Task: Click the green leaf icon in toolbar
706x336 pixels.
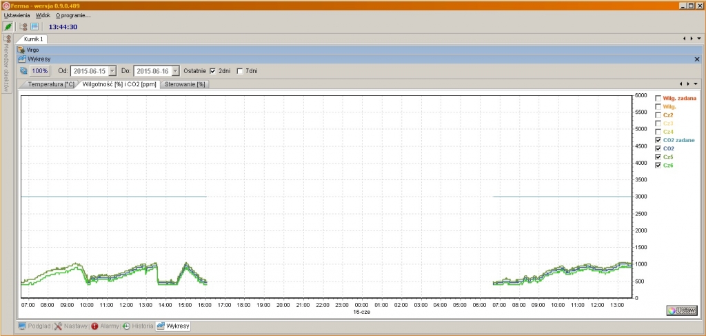Action: point(8,27)
